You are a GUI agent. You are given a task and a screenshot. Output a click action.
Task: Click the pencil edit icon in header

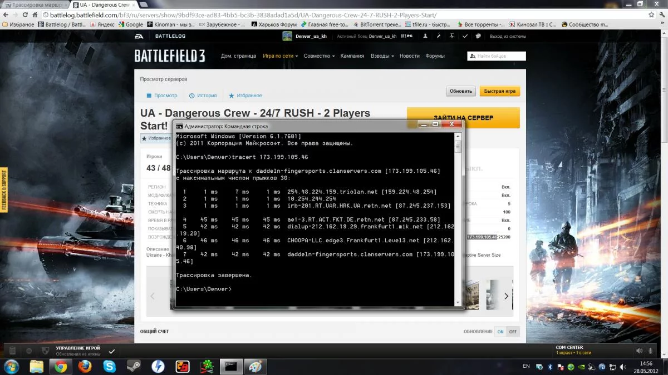coord(438,36)
